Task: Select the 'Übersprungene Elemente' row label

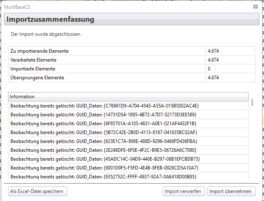Action: point(37,78)
